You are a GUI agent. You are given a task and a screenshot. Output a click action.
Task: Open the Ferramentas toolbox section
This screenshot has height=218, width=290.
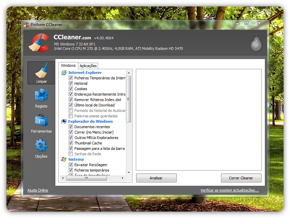[41, 123]
